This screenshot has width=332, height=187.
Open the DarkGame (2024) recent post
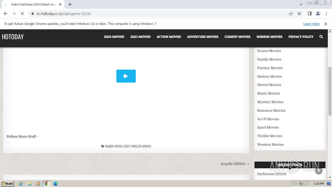(272, 174)
